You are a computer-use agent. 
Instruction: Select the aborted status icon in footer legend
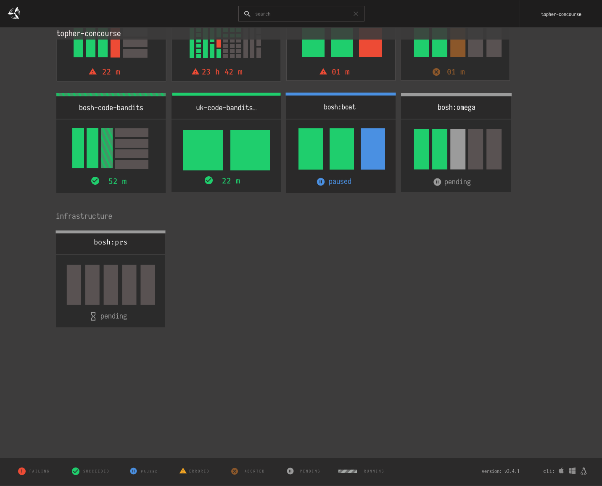(x=235, y=471)
